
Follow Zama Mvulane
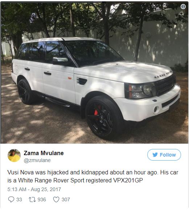click(x=164, y=155)
